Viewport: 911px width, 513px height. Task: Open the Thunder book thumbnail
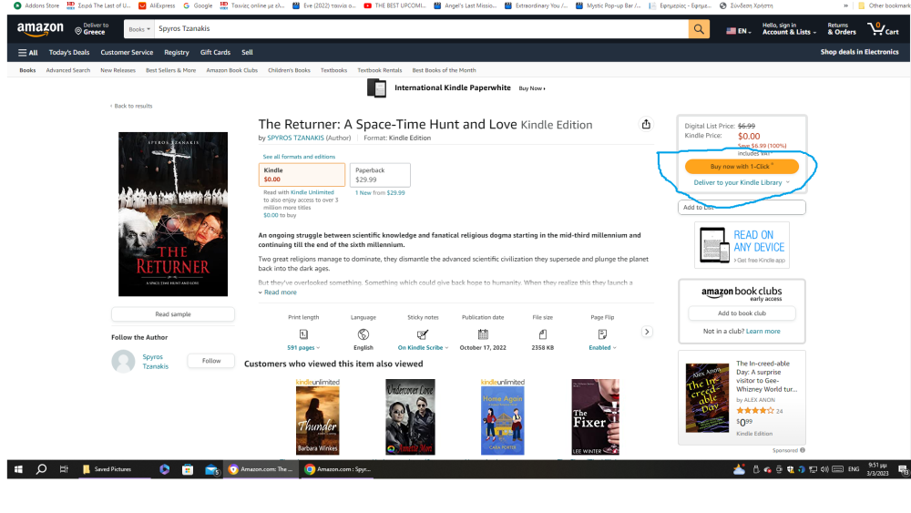[318, 417]
